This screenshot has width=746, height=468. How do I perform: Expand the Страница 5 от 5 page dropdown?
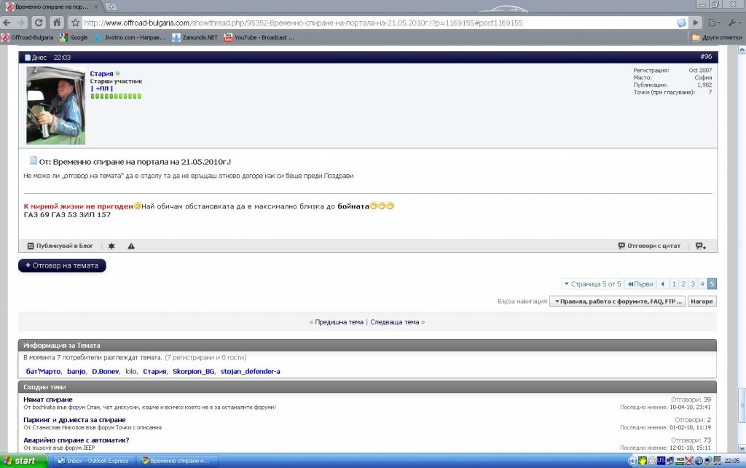592,284
